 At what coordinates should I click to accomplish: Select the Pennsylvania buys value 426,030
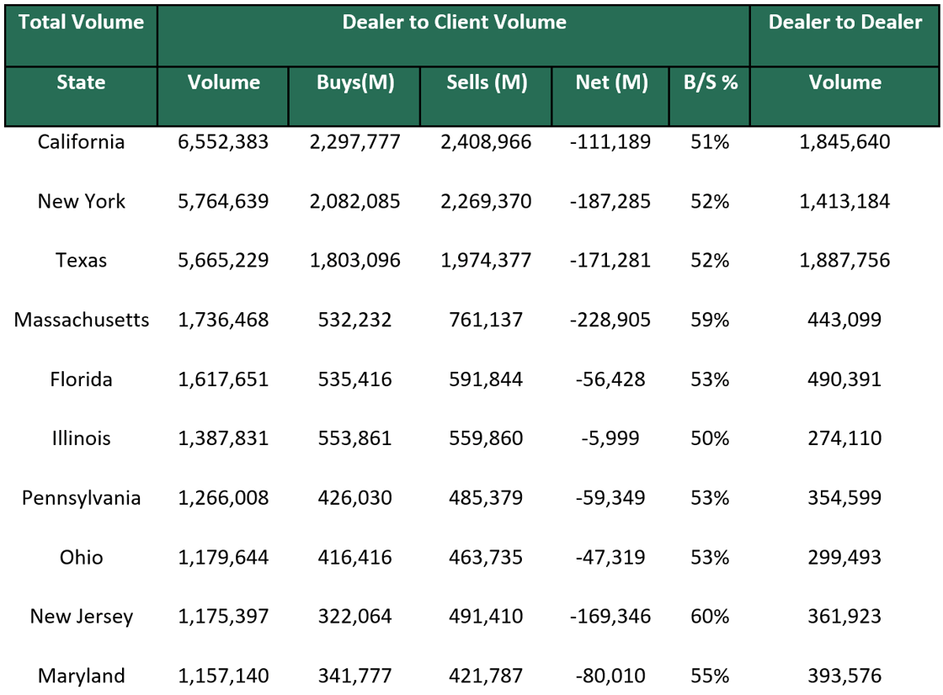click(x=354, y=498)
